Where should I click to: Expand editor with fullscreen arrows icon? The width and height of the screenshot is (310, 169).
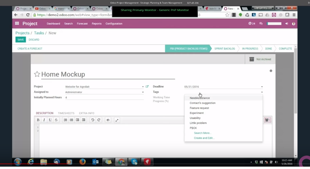pyautogui.click(x=117, y=120)
